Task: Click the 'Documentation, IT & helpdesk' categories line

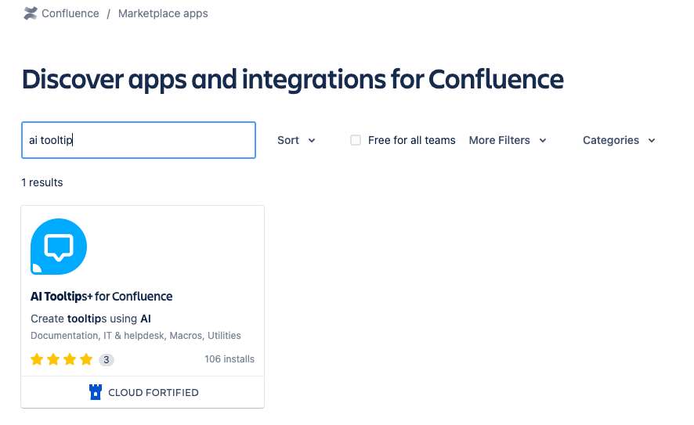Action: pyautogui.click(x=136, y=336)
